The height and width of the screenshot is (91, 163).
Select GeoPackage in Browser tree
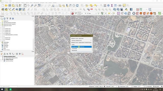coord(6,42)
